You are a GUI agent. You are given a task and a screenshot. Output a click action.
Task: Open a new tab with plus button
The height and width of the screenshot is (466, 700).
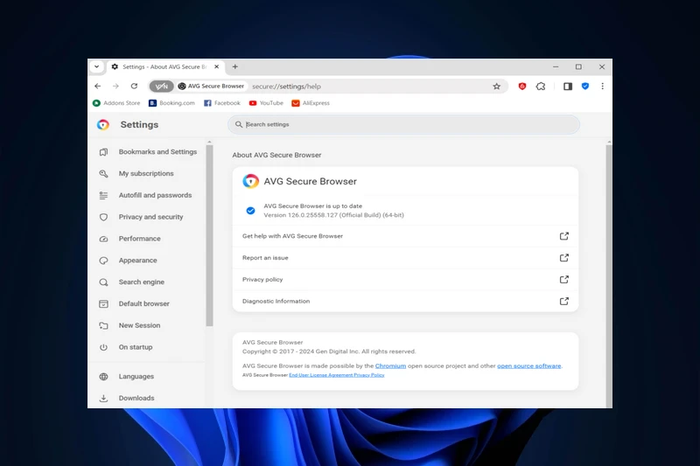(234, 67)
